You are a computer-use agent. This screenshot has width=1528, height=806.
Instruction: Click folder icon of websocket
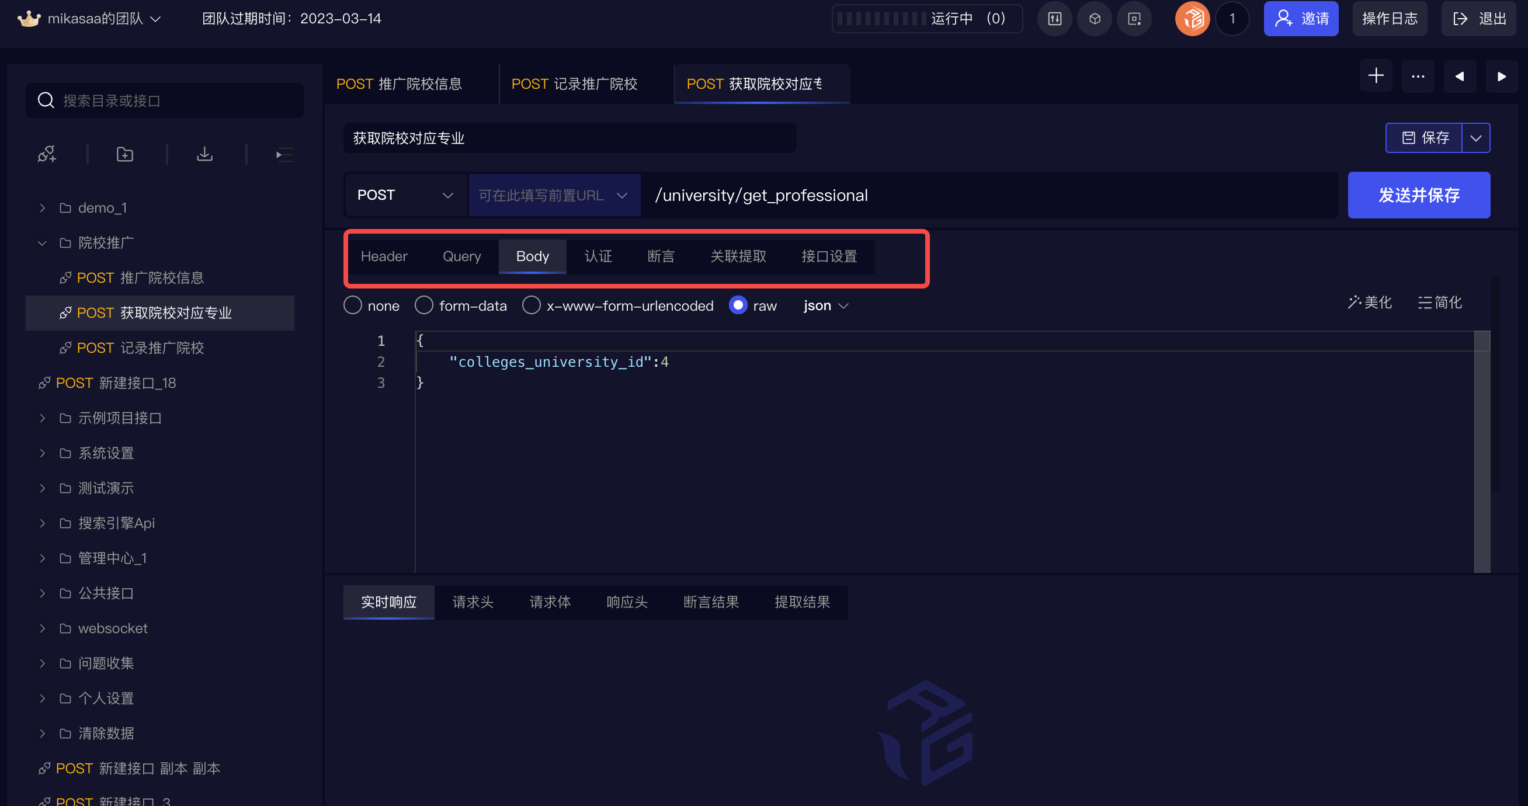pyautogui.click(x=65, y=628)
